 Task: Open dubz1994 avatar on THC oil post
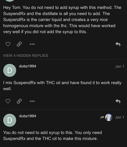point(10,70)
